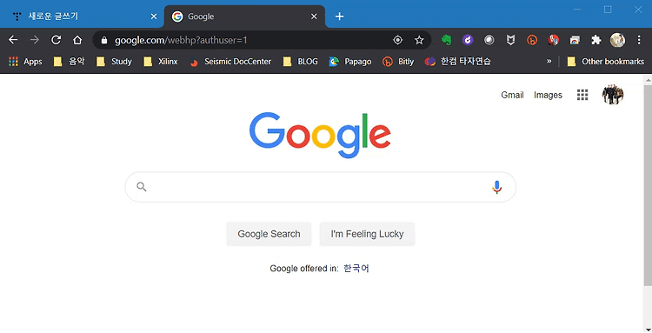652x333 pixels.
Task: Click the Google Search button
Action: tap(269, 234)
